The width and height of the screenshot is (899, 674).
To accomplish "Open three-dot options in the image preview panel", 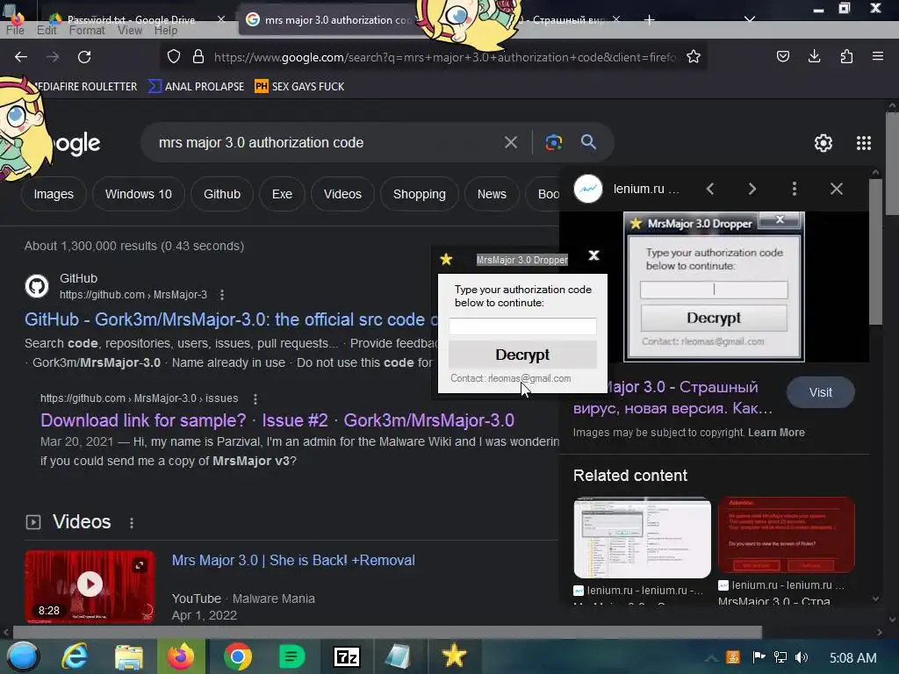I will 794,189.
